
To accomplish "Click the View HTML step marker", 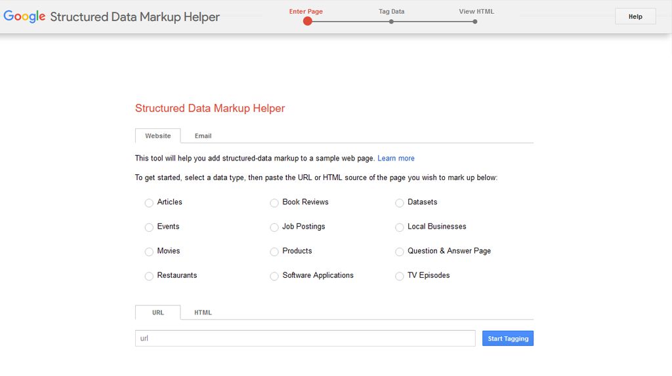I will (475, 22).
